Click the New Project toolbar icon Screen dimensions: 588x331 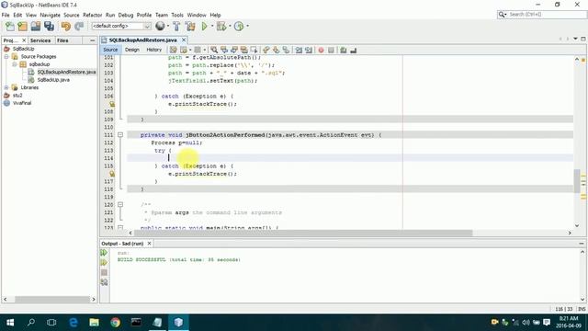point(22,26)
